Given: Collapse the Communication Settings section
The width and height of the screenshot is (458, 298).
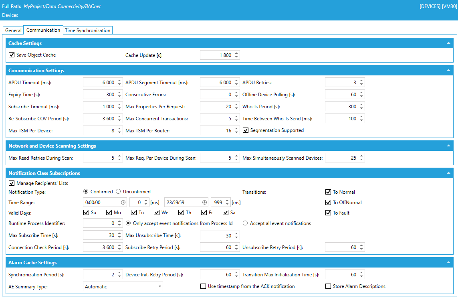Looking at the screenshot, I should 448,70.
